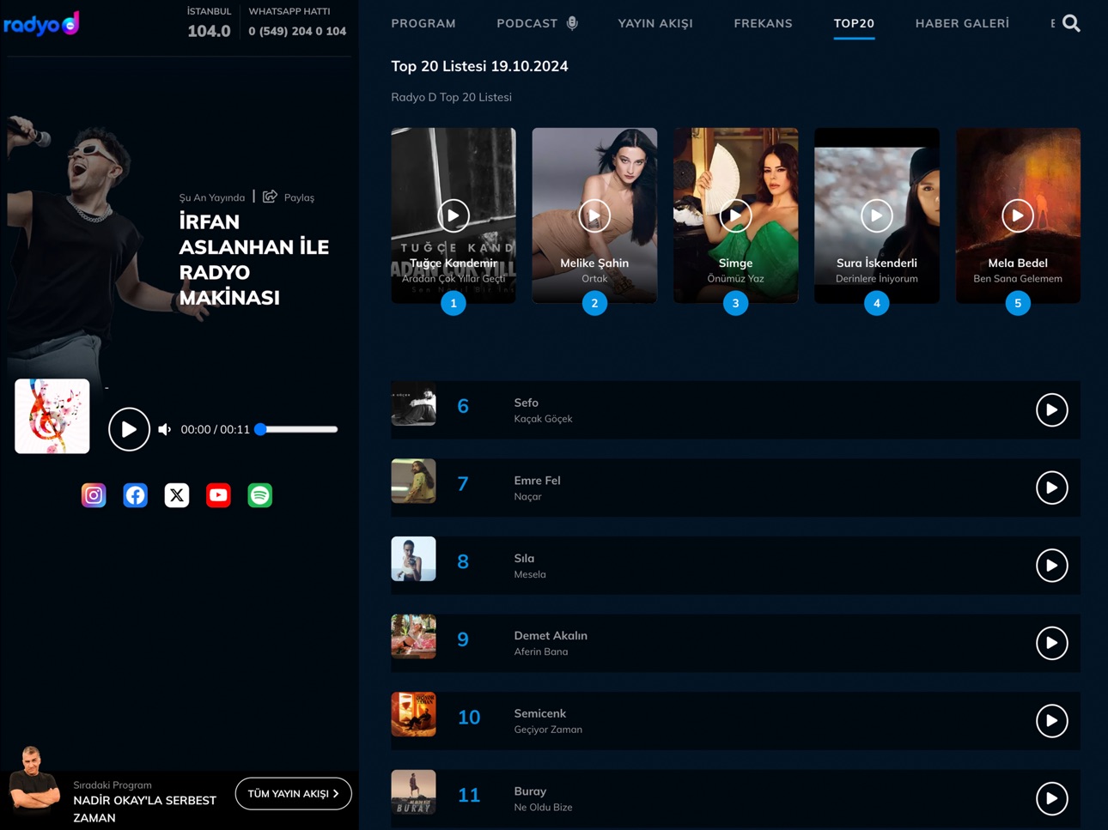Click the Paylaş share link
1108x830 pixels.
[x=299, y=197]
